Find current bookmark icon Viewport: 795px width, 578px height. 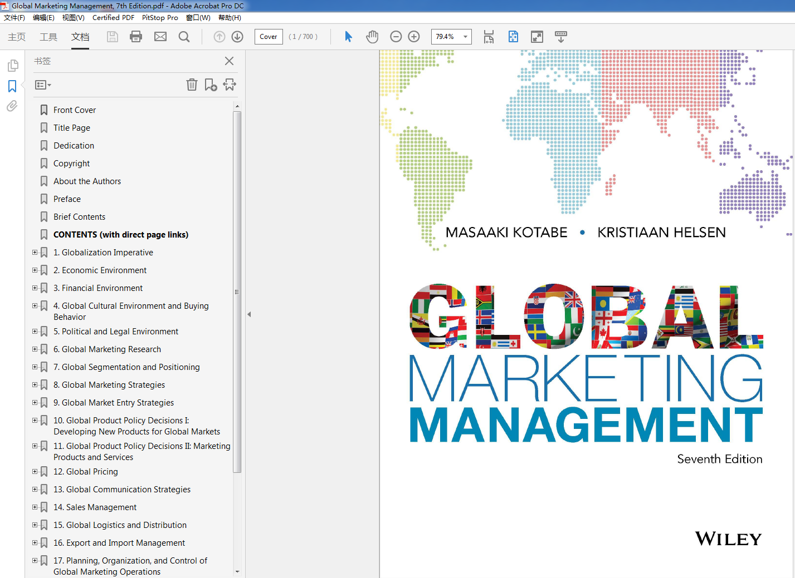230,85
